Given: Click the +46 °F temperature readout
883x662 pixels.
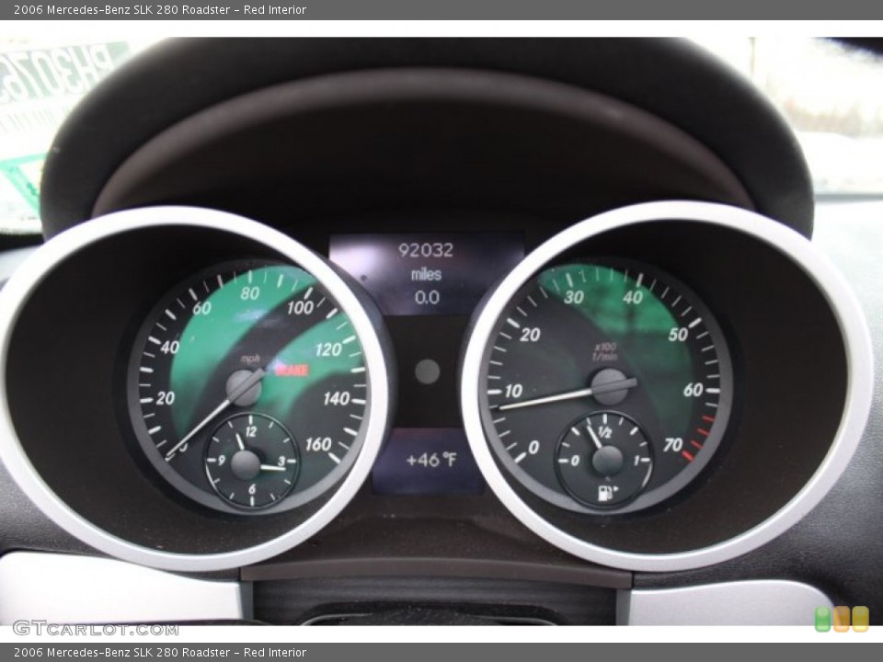Looking at the screenshot, I should click(430, 460).
